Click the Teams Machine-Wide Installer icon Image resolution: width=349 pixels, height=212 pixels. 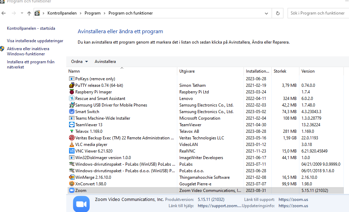(x=71, y=118)
